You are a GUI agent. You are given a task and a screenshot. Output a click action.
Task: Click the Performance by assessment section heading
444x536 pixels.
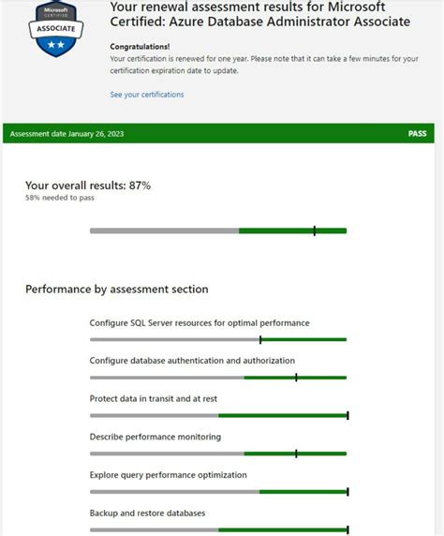click(x=117, y=290)
